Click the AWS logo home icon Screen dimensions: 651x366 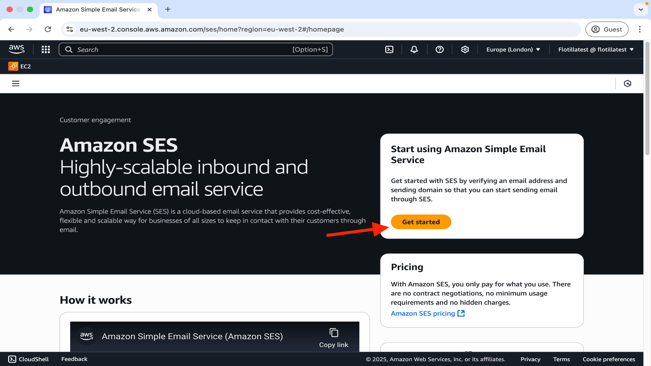(17, 49)
